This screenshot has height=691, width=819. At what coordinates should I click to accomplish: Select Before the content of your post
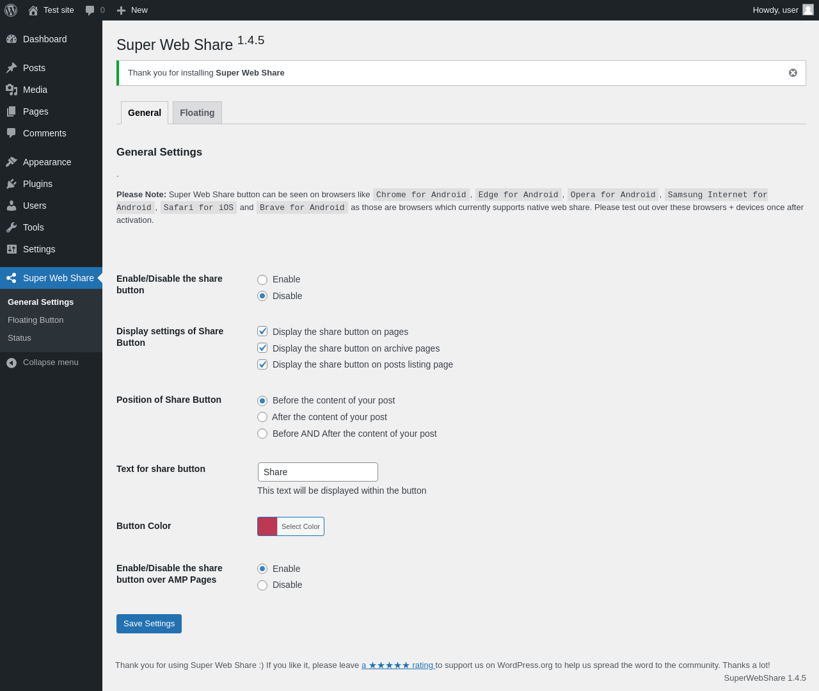(x=262, y=401)
